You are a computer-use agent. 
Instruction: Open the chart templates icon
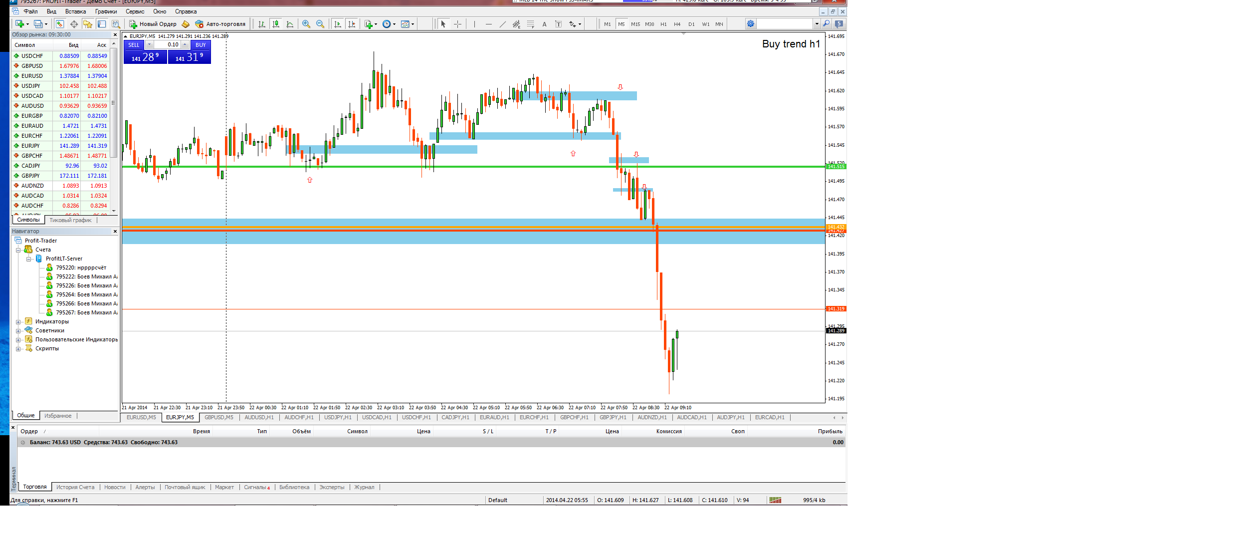point(405,24)
